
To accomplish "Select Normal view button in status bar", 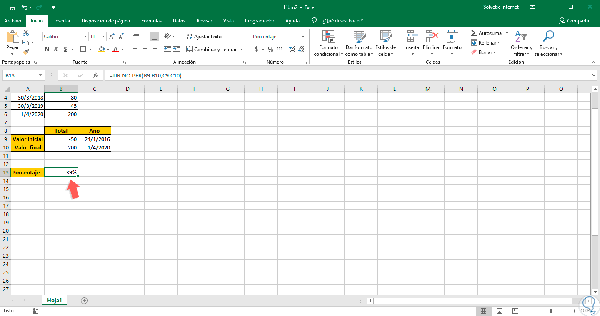I will (x=484, y=311).
